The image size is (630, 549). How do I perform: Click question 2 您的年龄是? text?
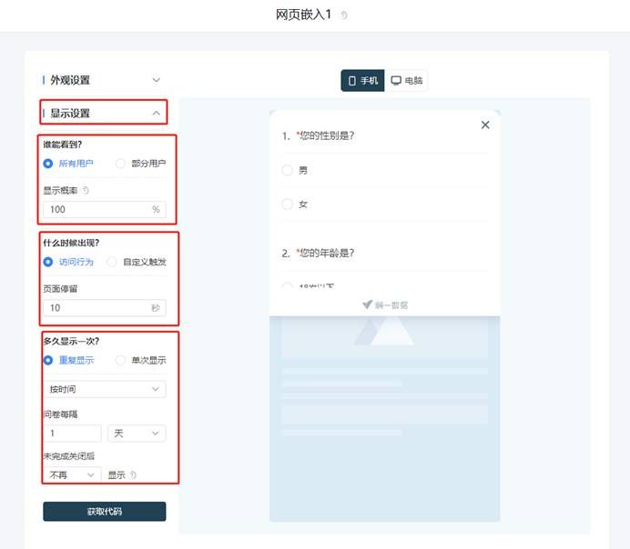click(x=327, y=253)
